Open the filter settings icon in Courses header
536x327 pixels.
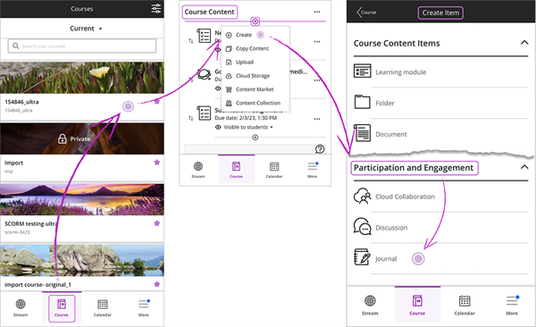pos(155,9)
